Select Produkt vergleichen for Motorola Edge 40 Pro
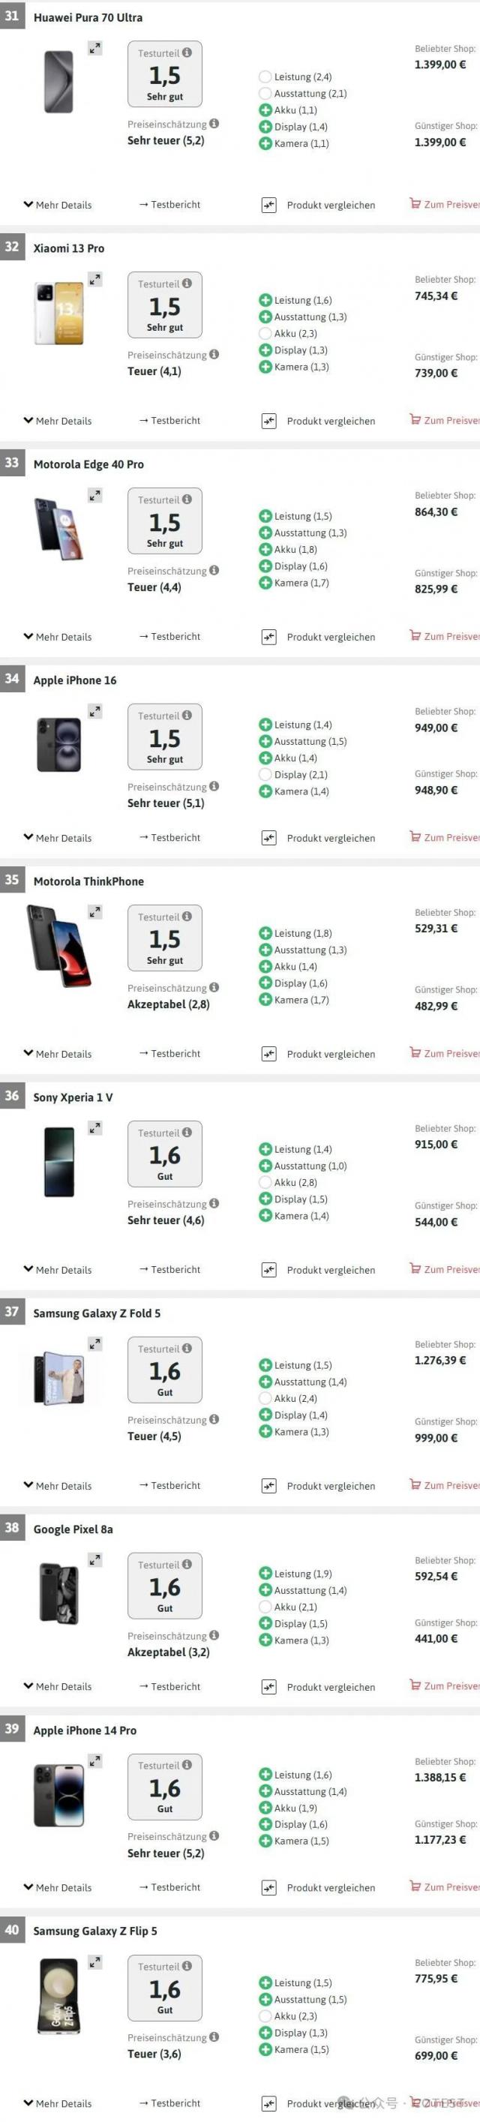480x2122 pixels. (x=329, y=637)
